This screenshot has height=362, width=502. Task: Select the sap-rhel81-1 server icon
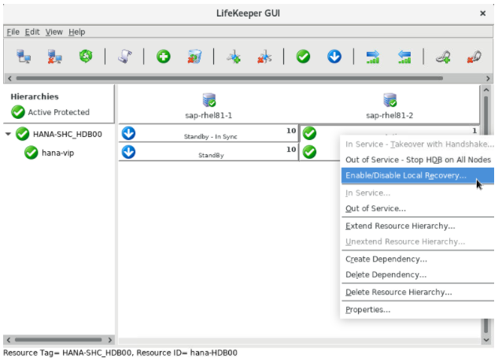coord(209,100)
